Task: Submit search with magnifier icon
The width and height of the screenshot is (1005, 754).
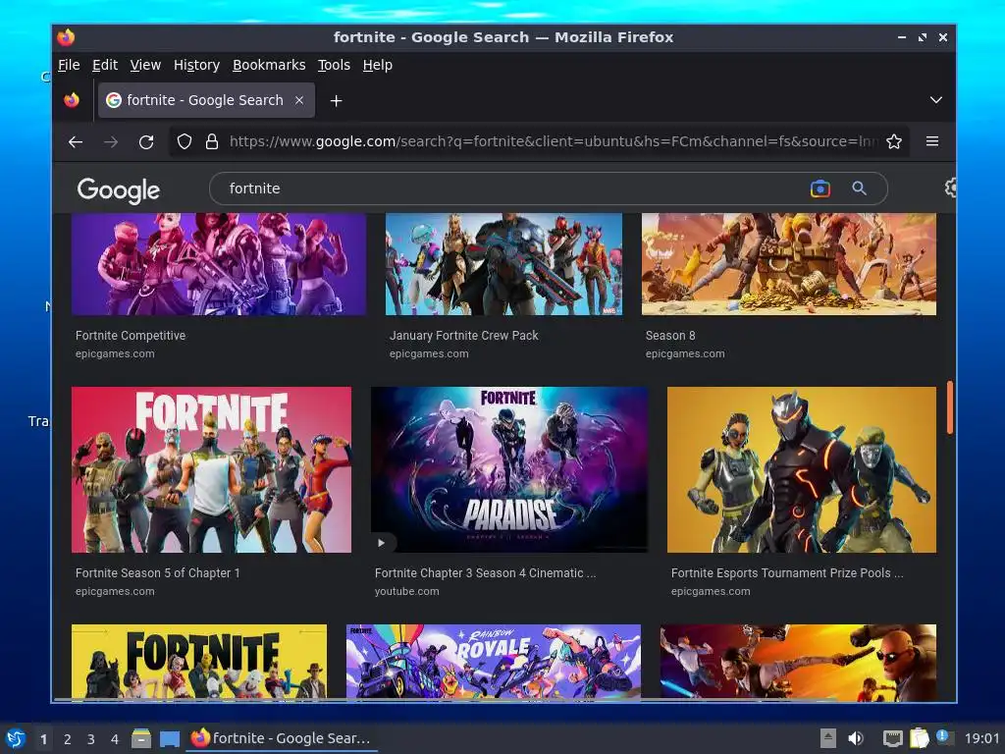Action: tap(859, 188)
